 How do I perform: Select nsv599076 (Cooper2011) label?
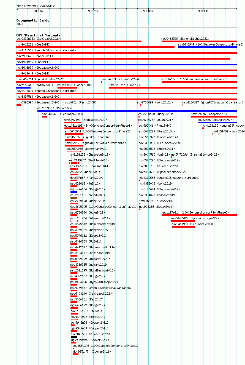(x=209, y=114)
